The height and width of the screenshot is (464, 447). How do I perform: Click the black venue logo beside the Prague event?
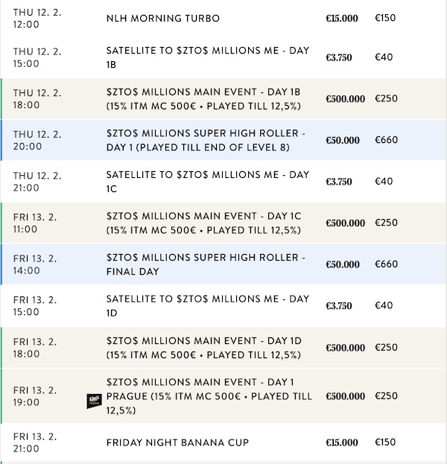coord(93,402)
